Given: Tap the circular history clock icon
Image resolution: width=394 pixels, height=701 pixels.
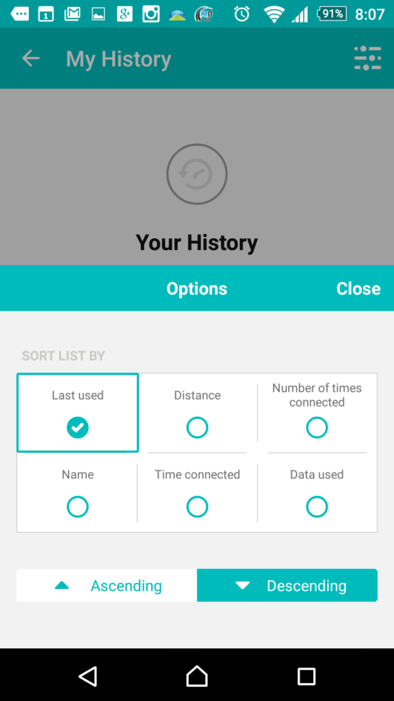Looking at the screenshot, I should click(x=197, y=174).
